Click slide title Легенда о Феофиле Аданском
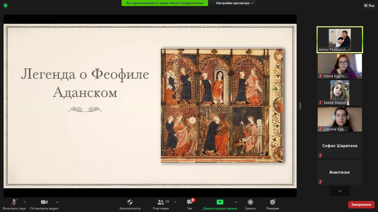The width and height of the screenshot is (378, 212). pyautogui.click(x=85, y=83)
